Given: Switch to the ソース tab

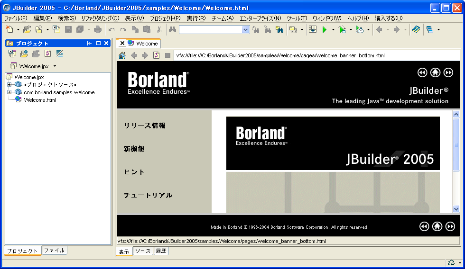Looking at the screenshot, I should point(142,251).
